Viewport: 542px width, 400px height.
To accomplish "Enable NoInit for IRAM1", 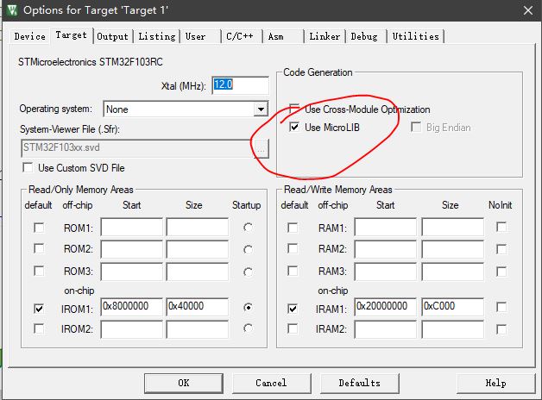I will (x=501, y=307).
